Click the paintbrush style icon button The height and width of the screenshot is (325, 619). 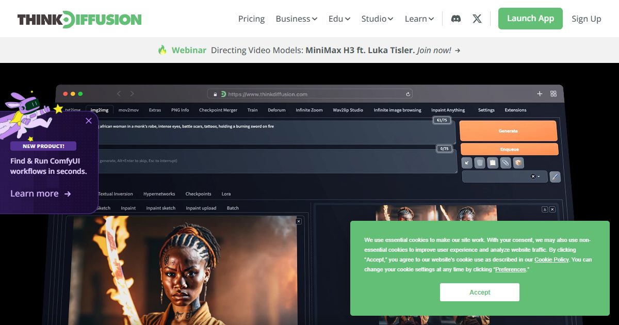(555, 176)
